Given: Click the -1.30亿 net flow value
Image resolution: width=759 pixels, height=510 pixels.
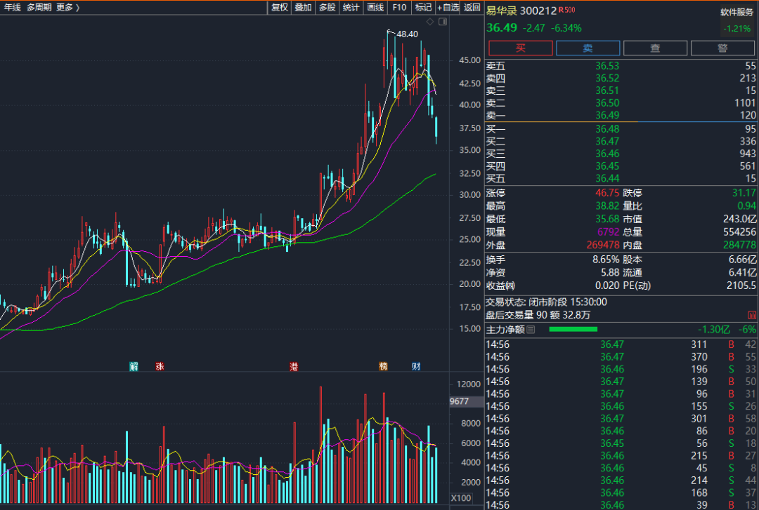Looking at the screenshot, I should [713, 330].
